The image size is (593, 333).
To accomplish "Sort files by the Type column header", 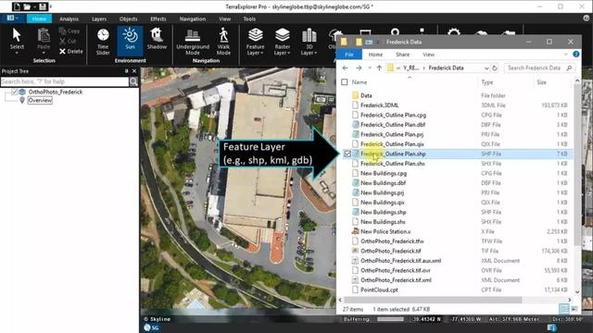I will (x=486, y=82).
